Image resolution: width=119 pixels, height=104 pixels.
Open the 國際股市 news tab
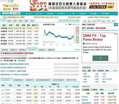[13, 50]
